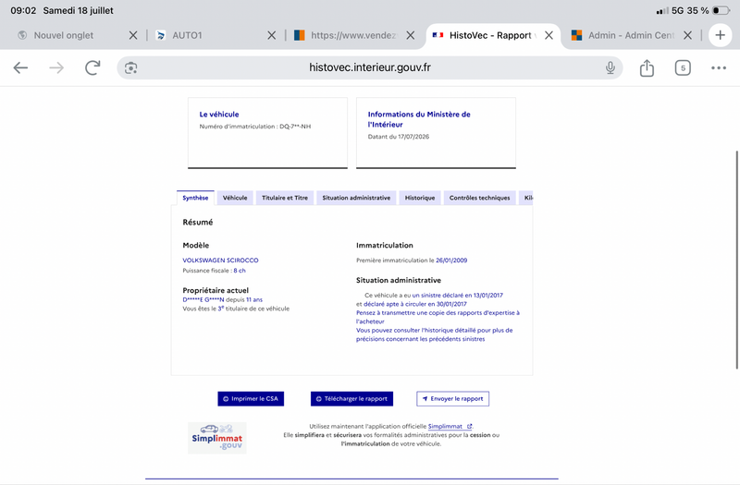Show the open tabs counter

click(x=683, y=67)
